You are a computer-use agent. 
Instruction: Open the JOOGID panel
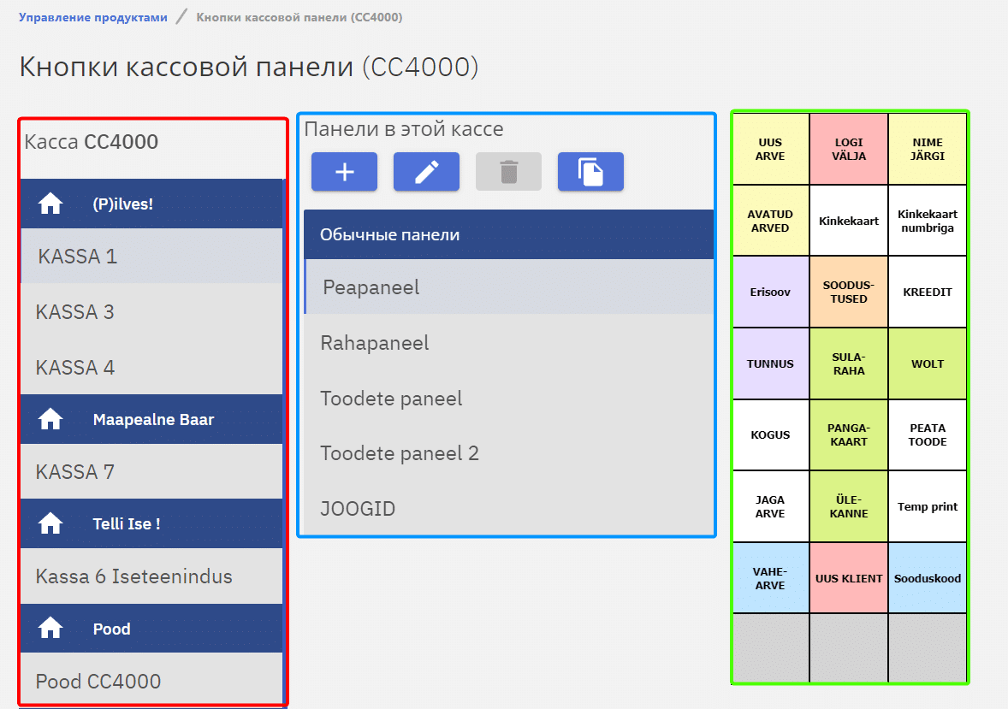358,509
